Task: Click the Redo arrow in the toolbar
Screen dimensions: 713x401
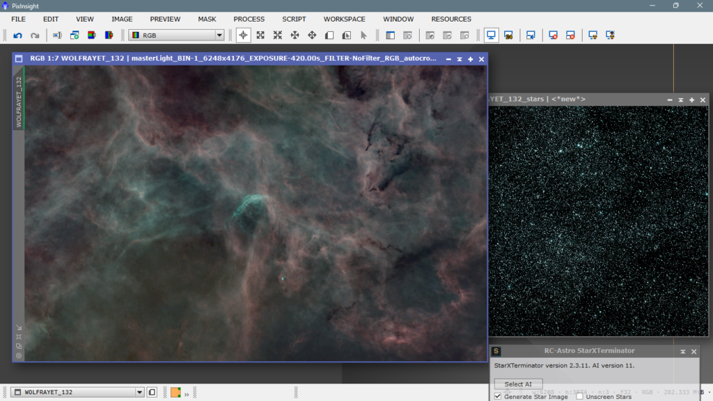Action: [x=35, y=36]
